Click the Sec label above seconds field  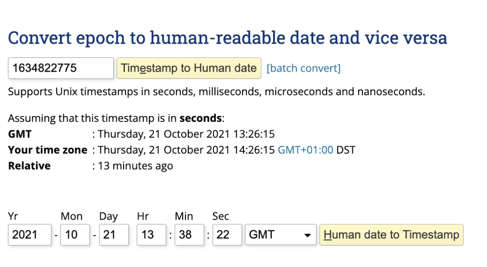221,217
